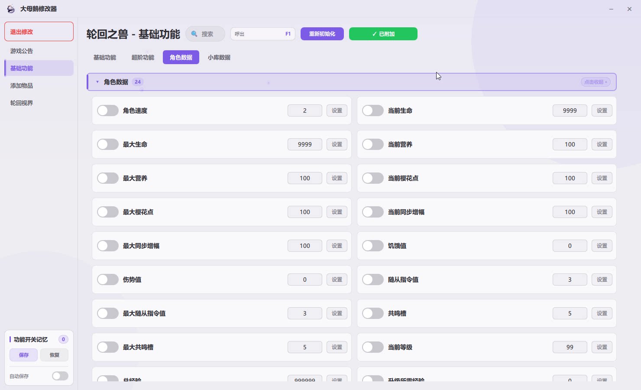Toggle the 当前同步增幅 switch
641x390 pixels.
tap(373, 212)
